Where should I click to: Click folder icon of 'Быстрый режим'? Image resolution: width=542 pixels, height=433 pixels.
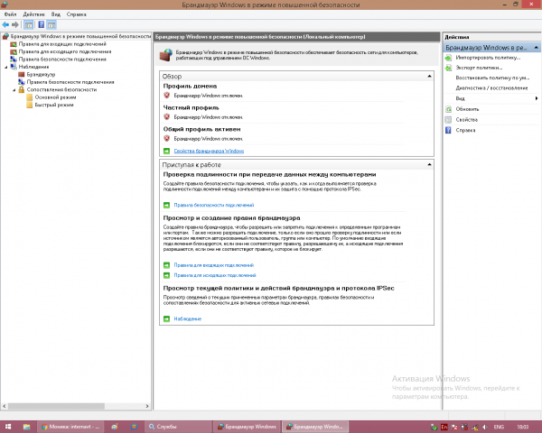30,105
